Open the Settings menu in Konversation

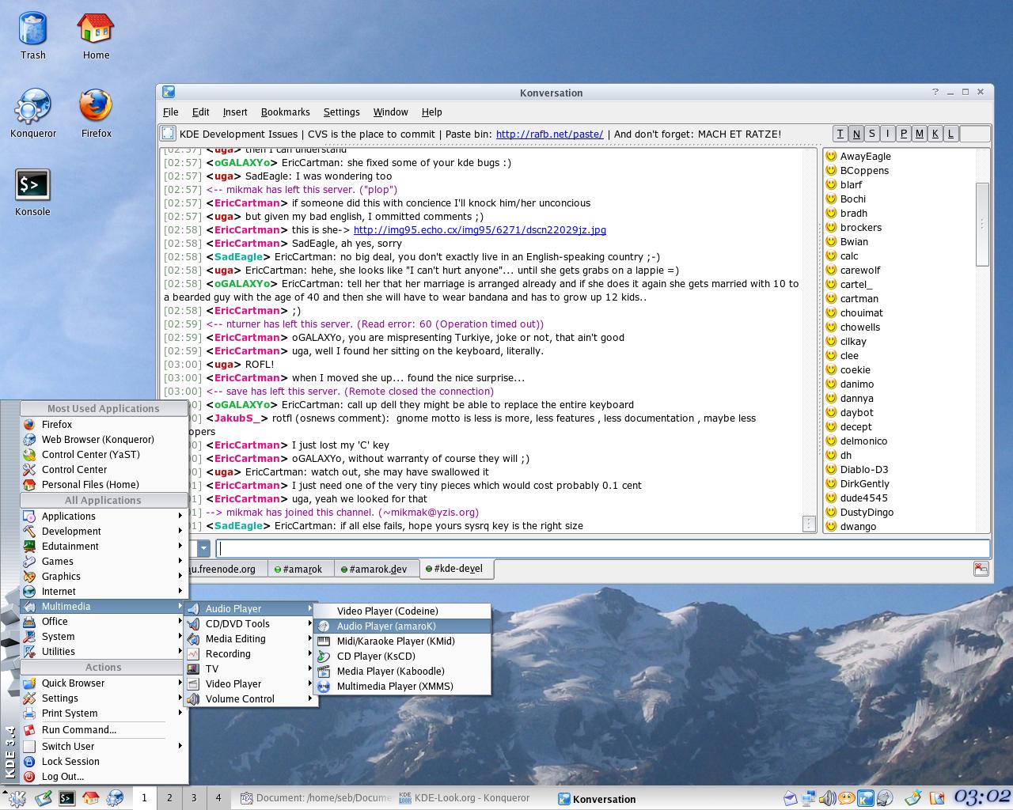tap(341, 112)
